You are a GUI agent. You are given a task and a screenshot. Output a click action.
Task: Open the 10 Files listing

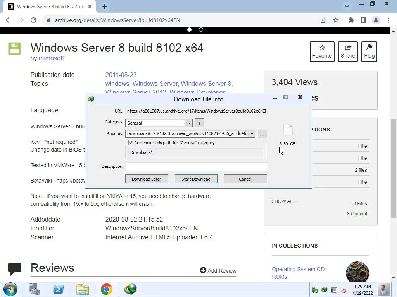[359, 203]
